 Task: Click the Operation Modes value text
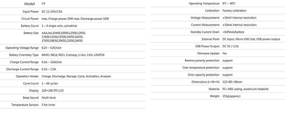pyautogui.click(x=76, y=76)
